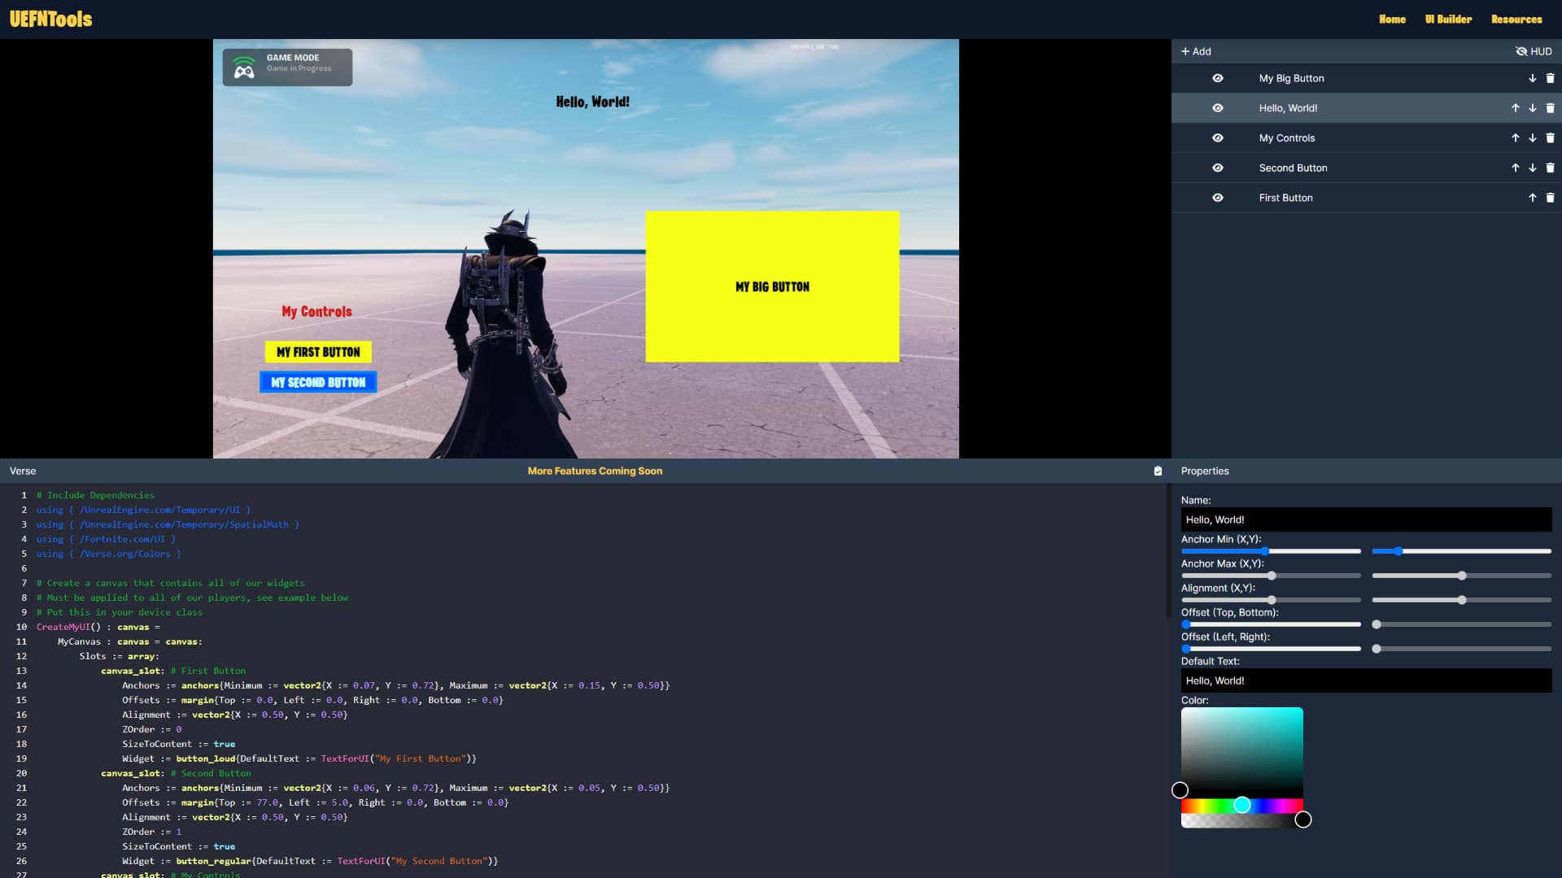This screenshot has width=1562, height=878.
Task: Delete the My Big Button layer
Action: [1550, 78]
